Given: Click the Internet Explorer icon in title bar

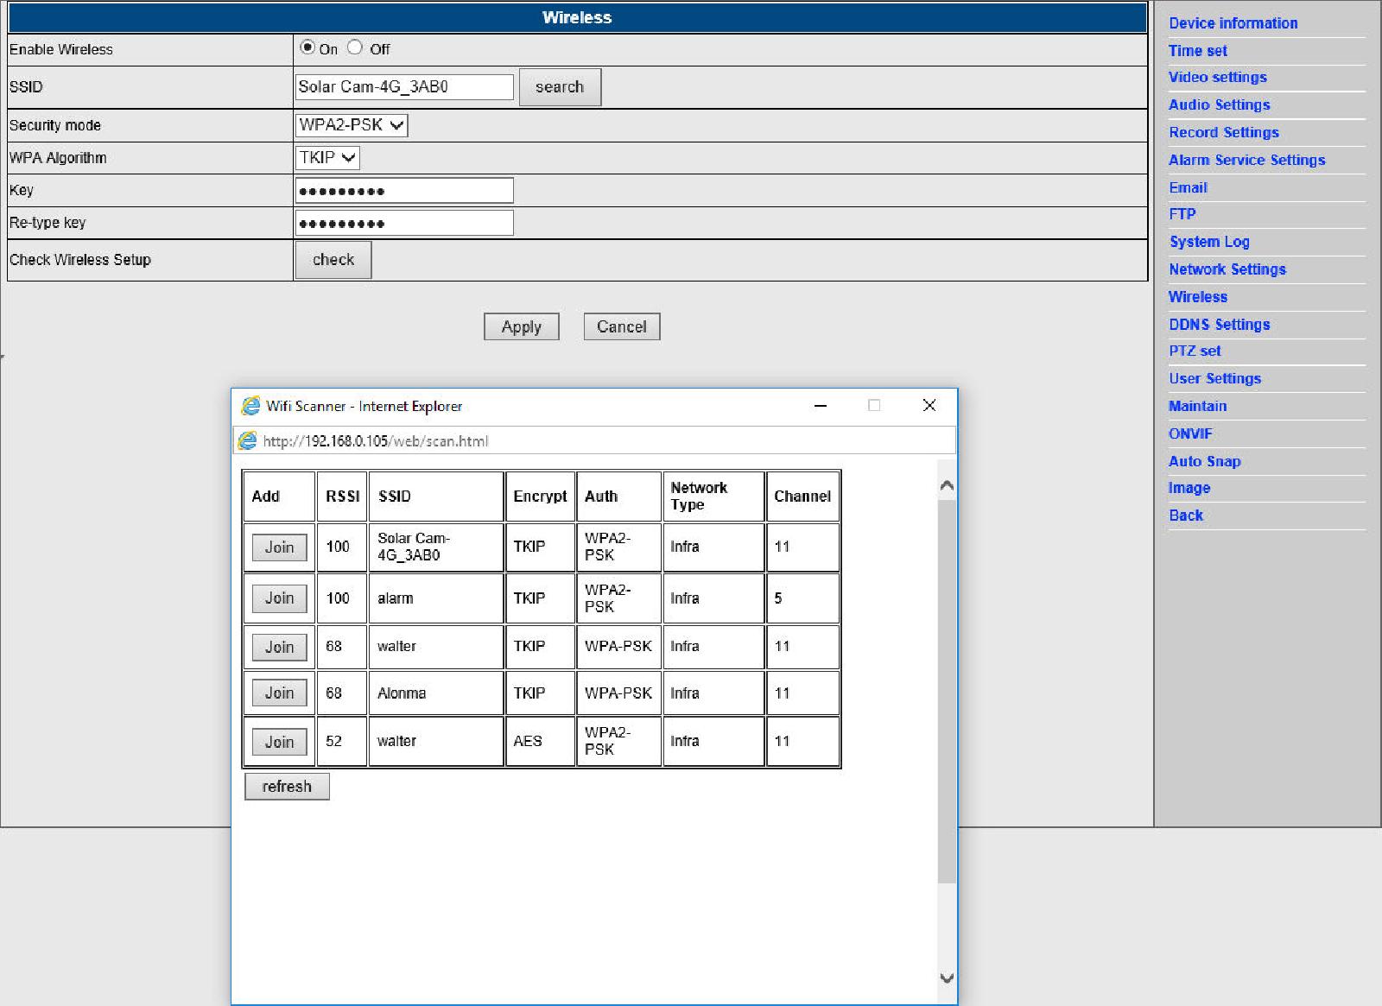Looking at the screenshot, I should click(x=250, y=406).
